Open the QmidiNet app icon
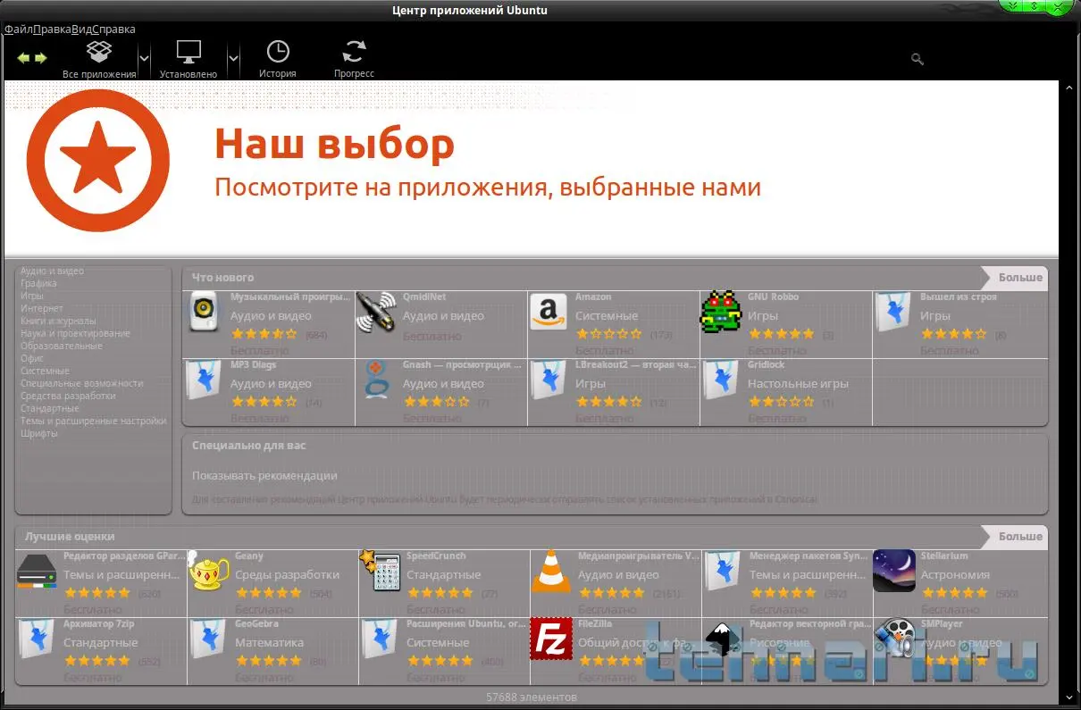1081x710 pixels. pos(376,312)
